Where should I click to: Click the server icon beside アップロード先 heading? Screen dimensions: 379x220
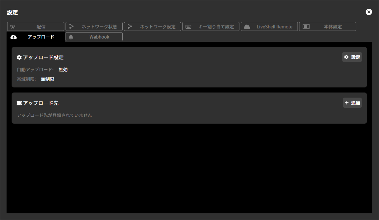[19, 103]
